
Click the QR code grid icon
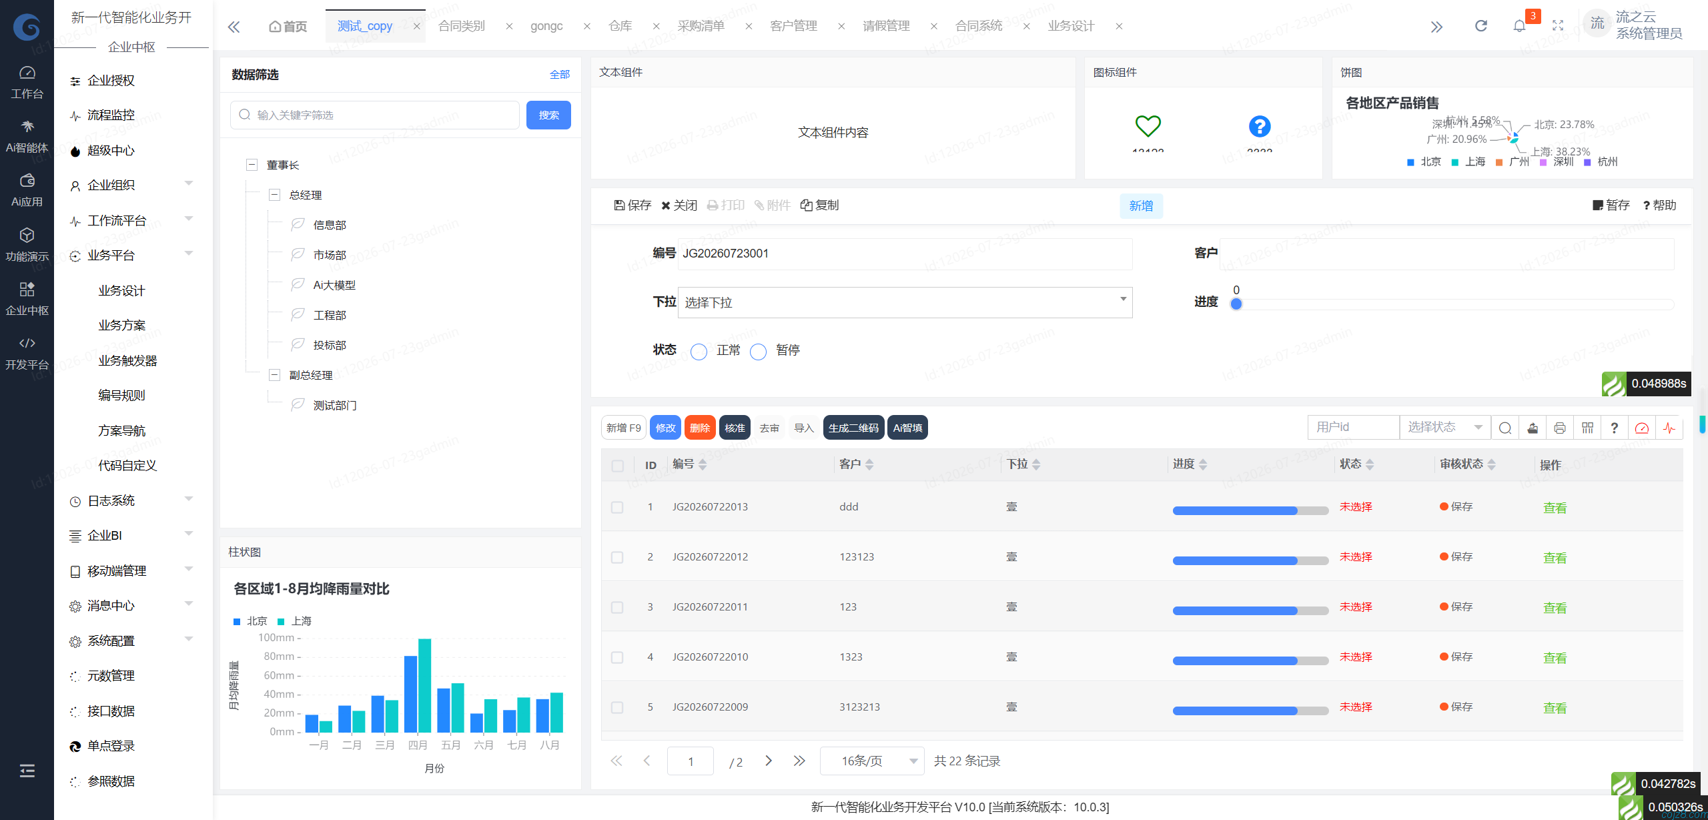point(1587,428)
